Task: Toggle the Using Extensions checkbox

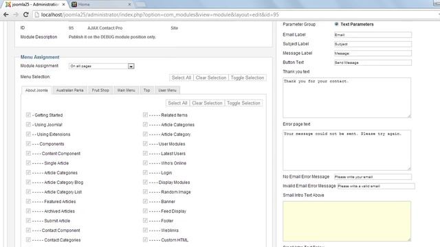Action: [x=28, y=134]
